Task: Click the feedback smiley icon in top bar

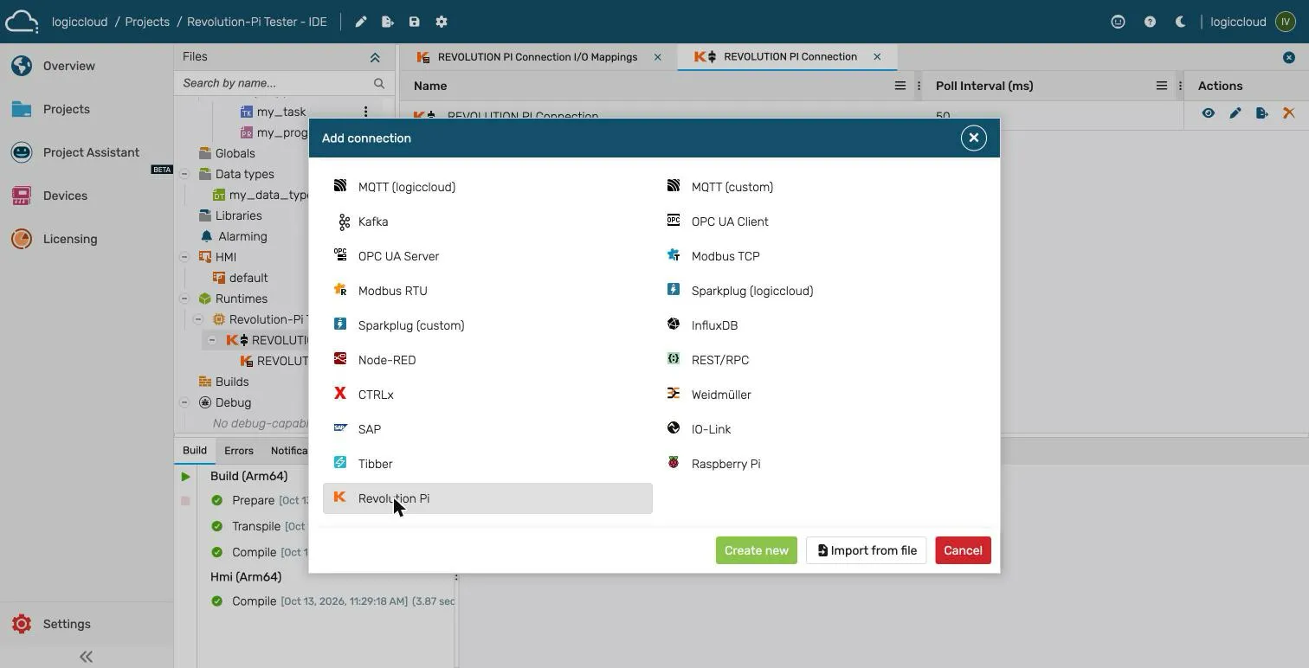Action: (1118, 22)
